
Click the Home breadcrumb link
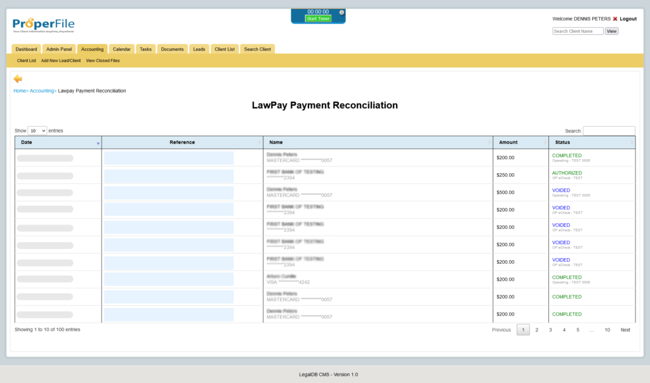click(x=20, y=91)
